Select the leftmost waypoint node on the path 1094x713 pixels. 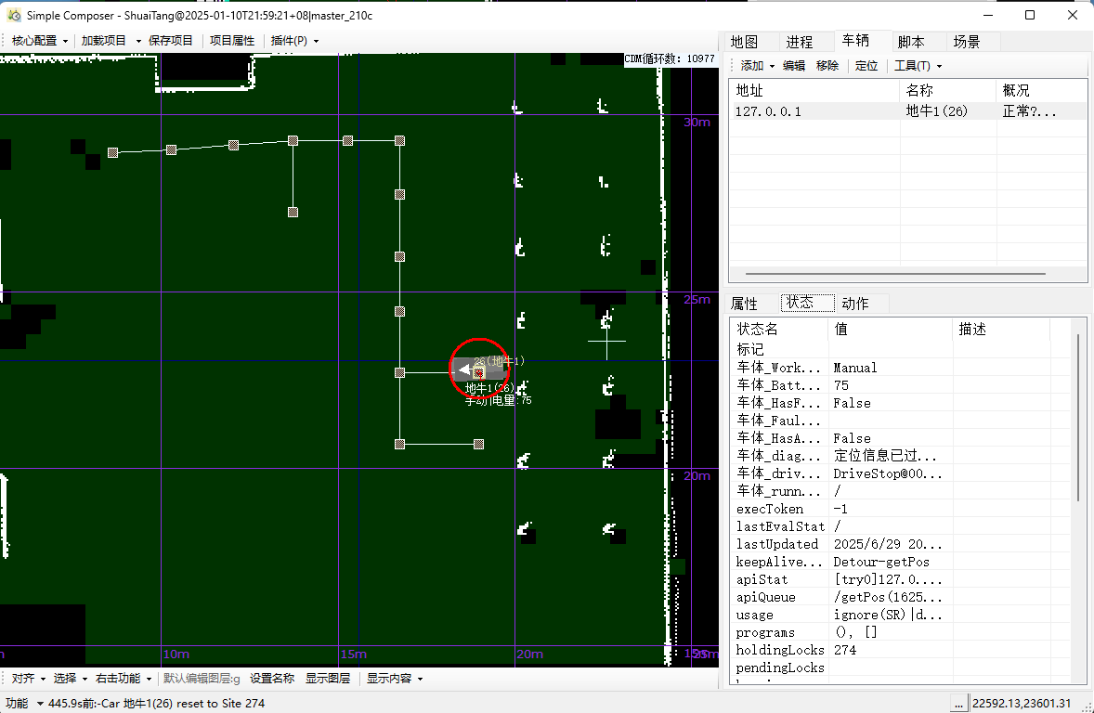(x=112, y=152)
